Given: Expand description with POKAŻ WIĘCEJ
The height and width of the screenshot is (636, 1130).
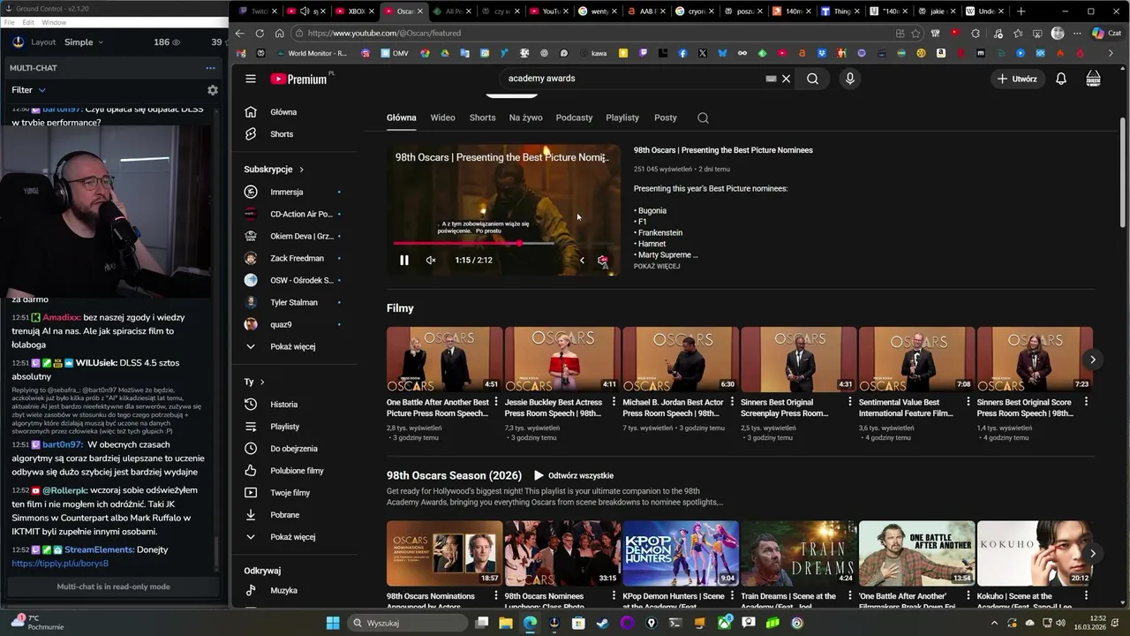Looking at the screenshot, I should tap(656, 266).
